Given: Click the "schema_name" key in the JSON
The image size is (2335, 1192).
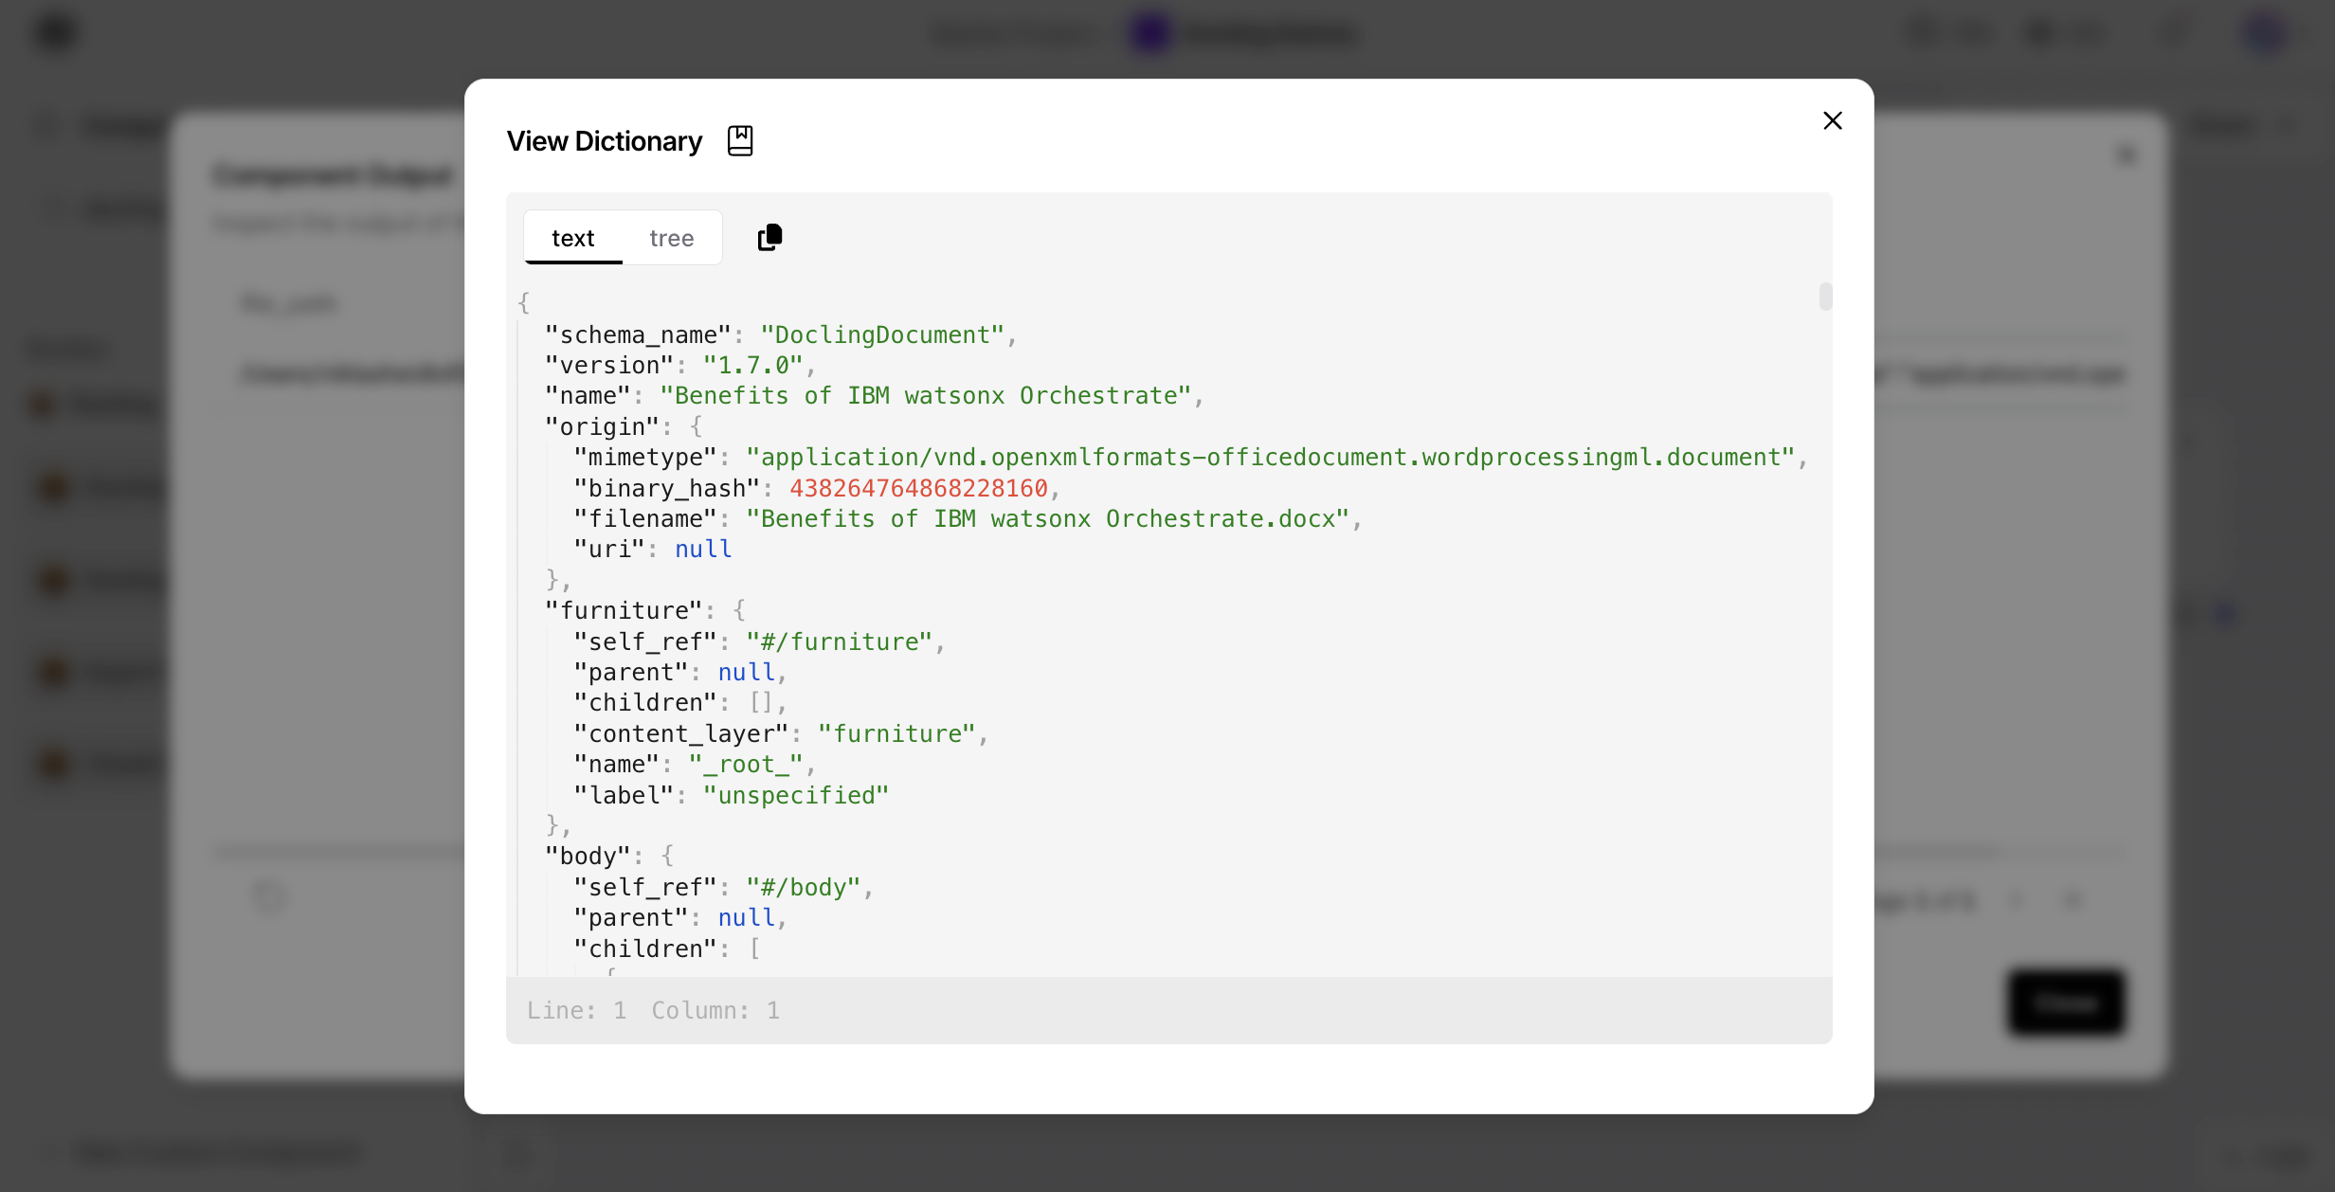Looking at the screenshot, I should tap(638, 334).
